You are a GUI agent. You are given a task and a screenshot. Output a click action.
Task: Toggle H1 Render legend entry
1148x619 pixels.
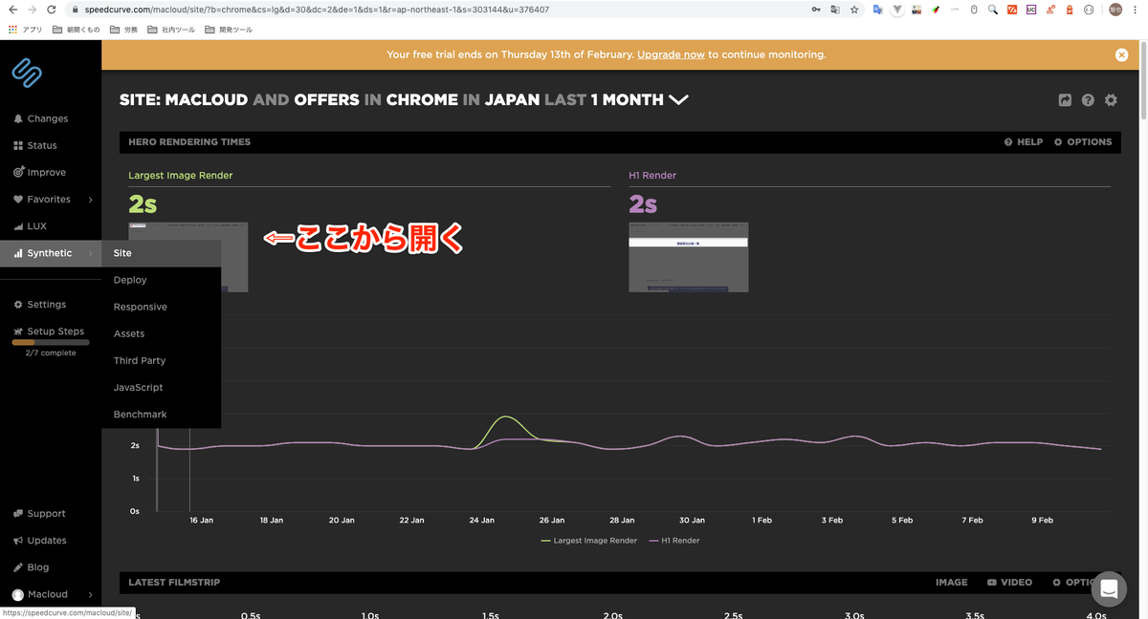(x=674, y=541)
